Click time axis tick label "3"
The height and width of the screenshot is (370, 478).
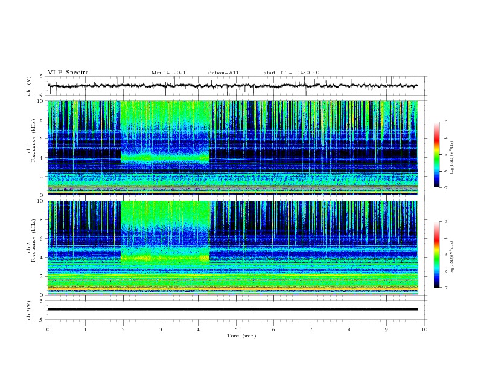(161, 329)
